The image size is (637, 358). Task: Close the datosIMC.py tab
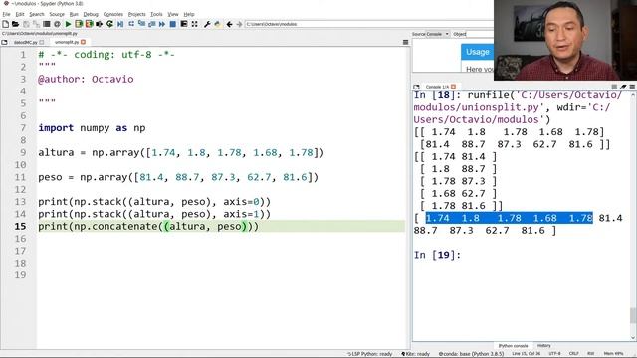[x=42, y=42]
